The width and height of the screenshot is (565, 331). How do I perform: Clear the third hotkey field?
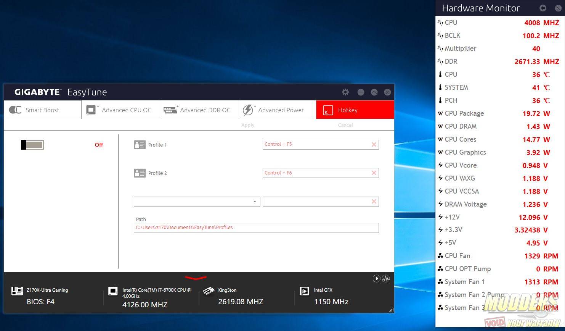click(x=374, y=202)
